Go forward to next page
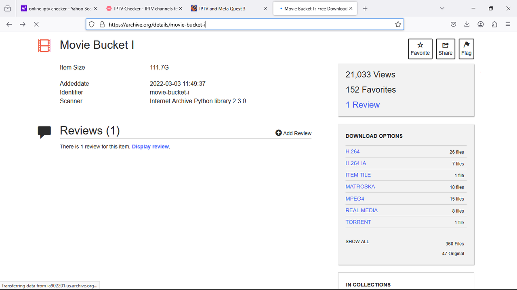This screenshot has width=517, height=290. [23, 25]
